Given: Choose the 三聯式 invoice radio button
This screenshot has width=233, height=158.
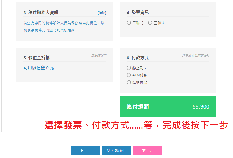Looking at the screenshot, I should (150, 23).
